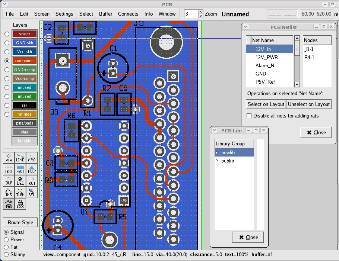Select the GND-sldr layer radio button

tap(7, 43)
